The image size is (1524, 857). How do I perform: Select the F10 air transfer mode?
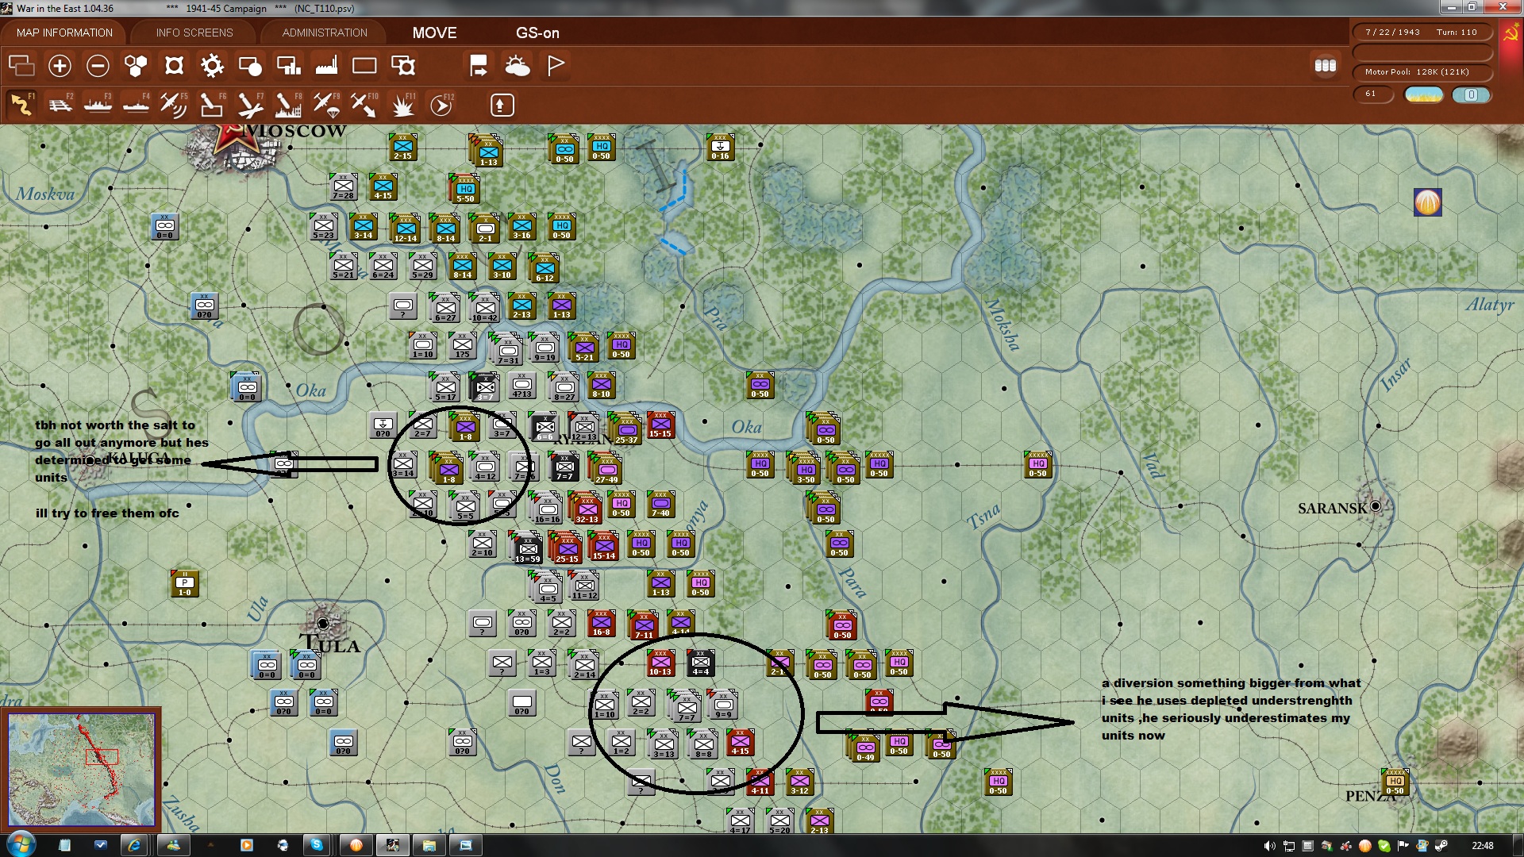364,105
